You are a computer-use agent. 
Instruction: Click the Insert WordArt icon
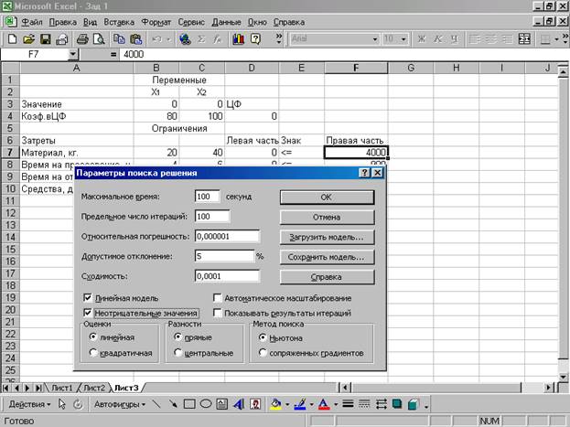click(x=237, y=403)
